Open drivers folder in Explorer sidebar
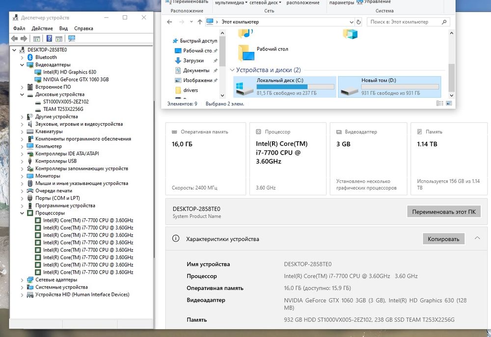Image resolution: width=491 pixels, height=337 pixels. pos(191,90)
